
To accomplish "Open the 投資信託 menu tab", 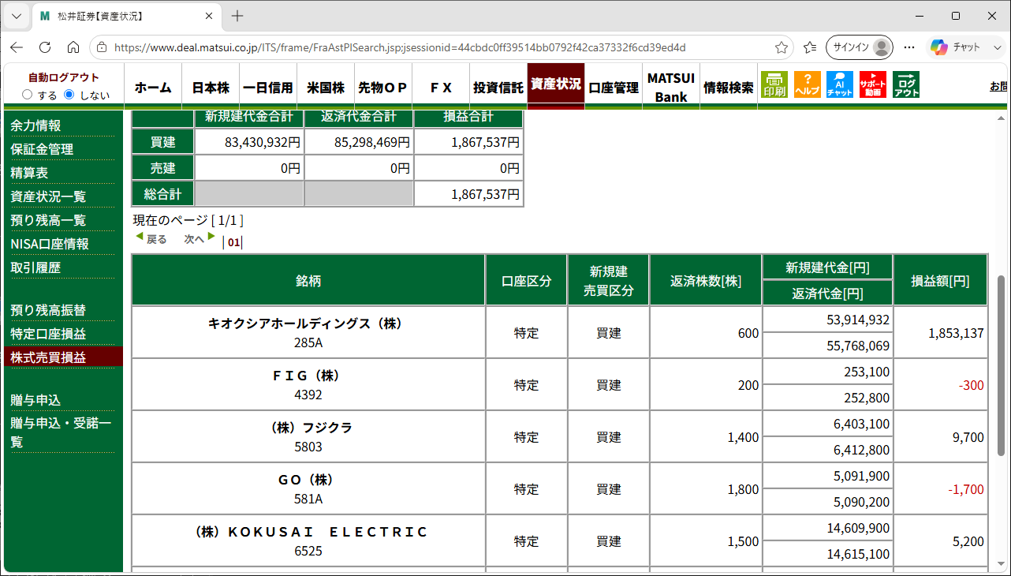I will coord(498,88).
